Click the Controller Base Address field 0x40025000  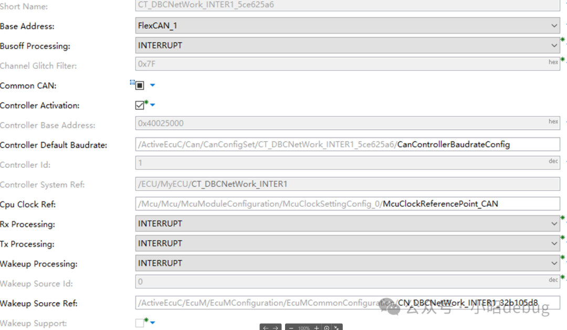tap(348, 123)
